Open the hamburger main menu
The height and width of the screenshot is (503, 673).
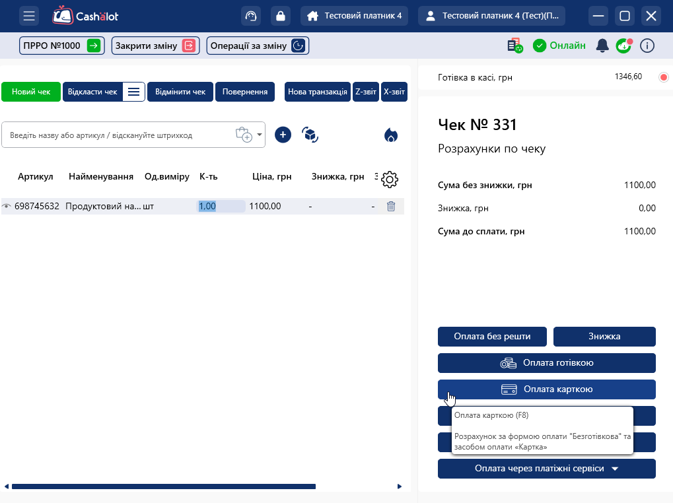[29, 16]
